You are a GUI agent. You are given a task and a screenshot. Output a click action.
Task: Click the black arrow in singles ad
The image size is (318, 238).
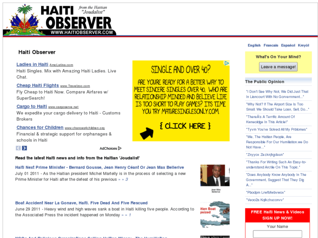click(x=147, y=134)
